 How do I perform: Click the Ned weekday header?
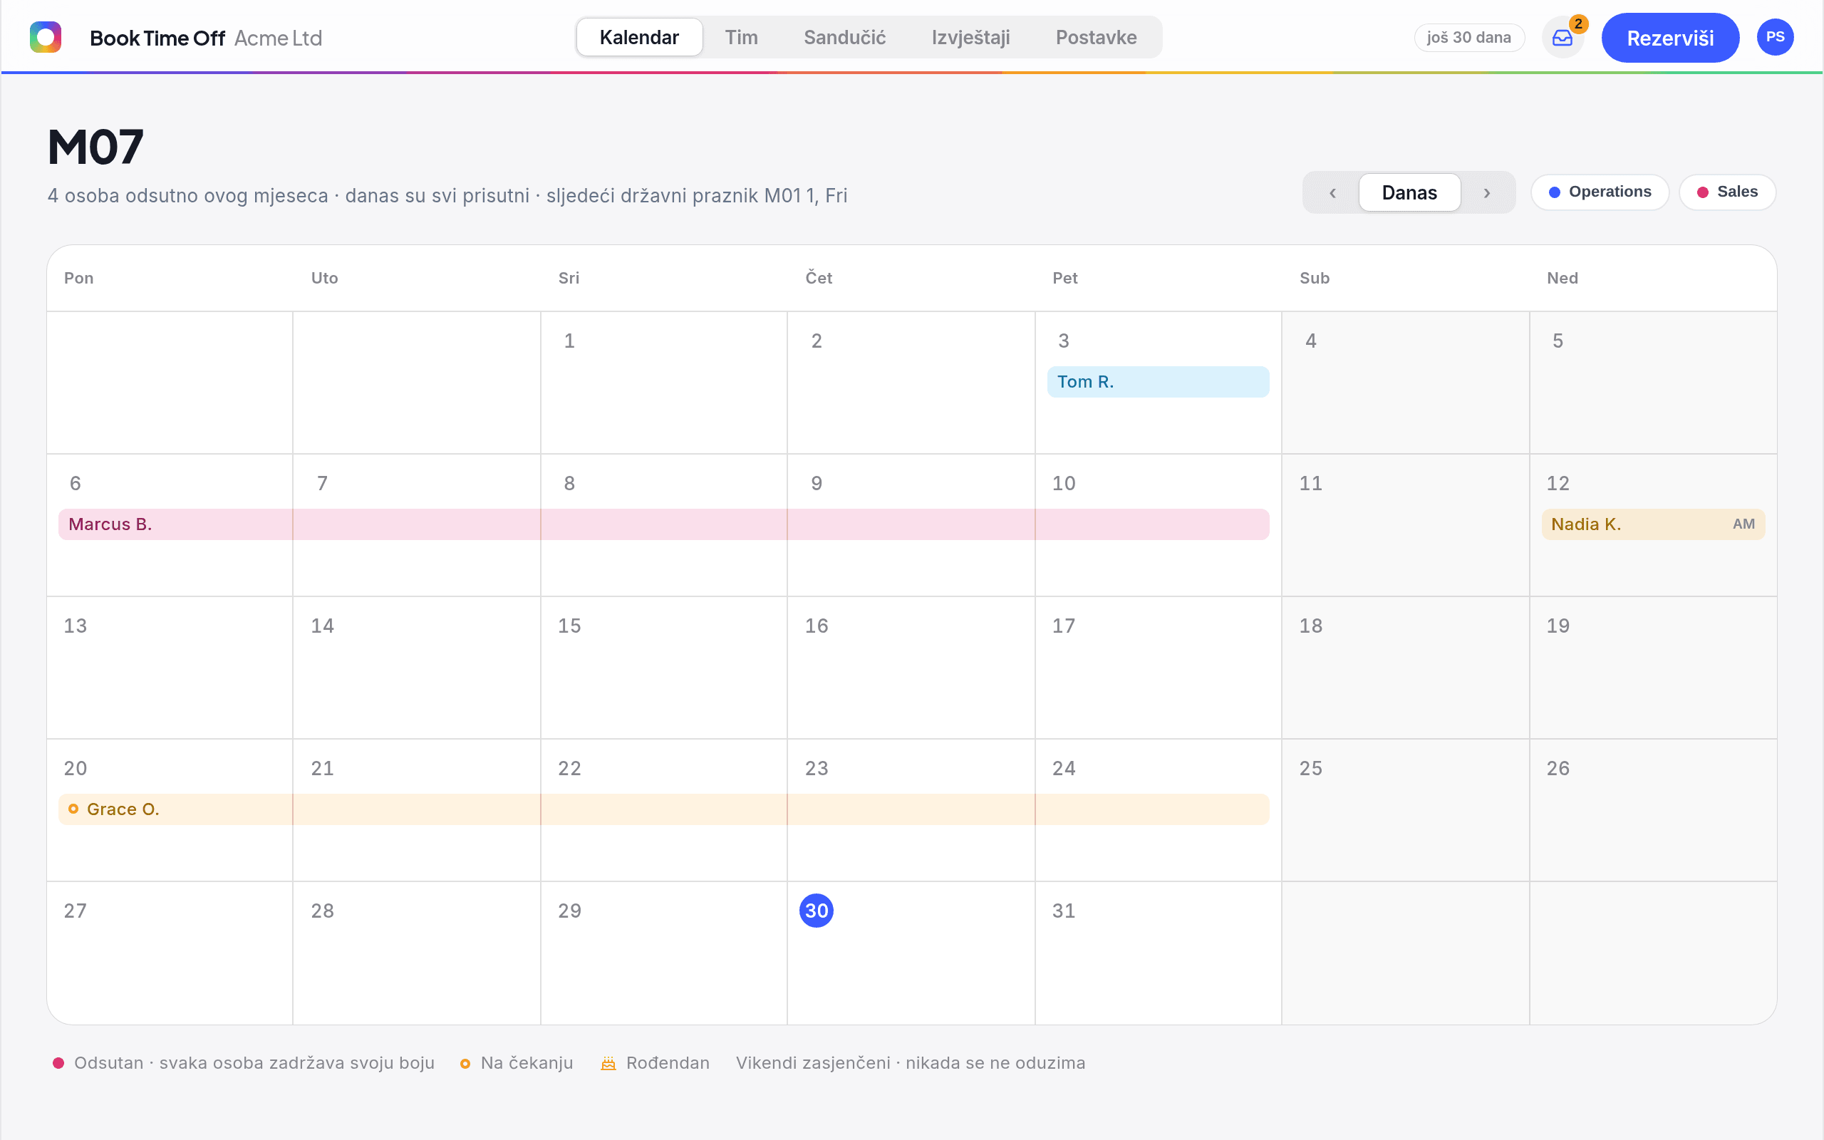(1563, 278)
